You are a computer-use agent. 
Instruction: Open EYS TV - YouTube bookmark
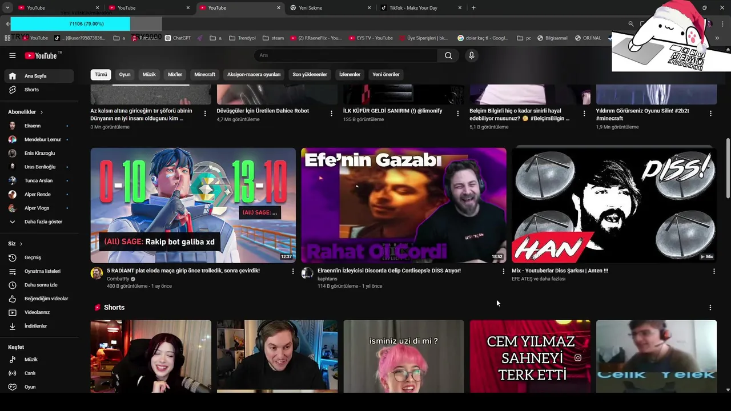point(371,38)
